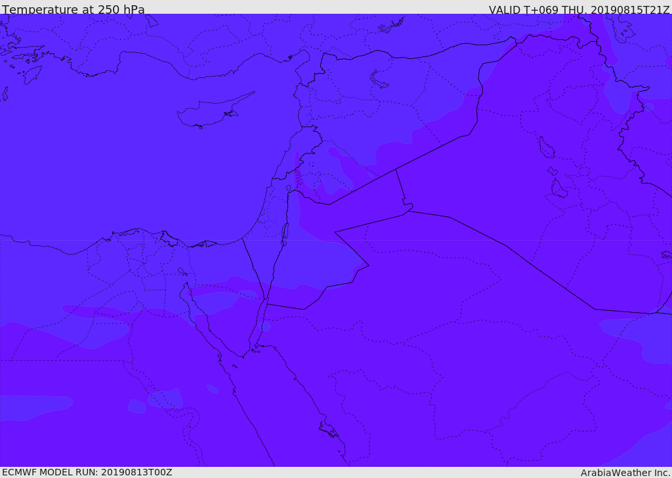
Task: Click the 'VALID T+069 THU. 20190815T21Z' label
Action: (579, 9)
